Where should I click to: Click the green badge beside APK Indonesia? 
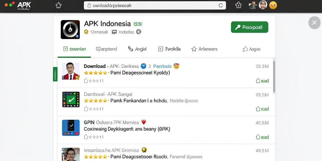coord(138,24)
